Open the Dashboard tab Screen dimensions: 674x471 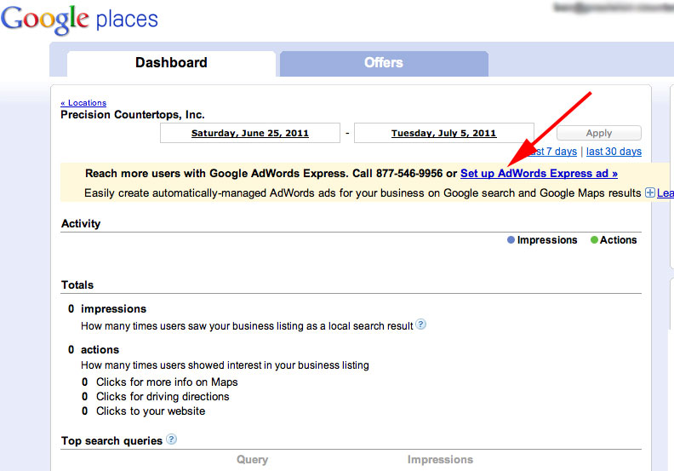pyautogui.click(x=171, y=63)
